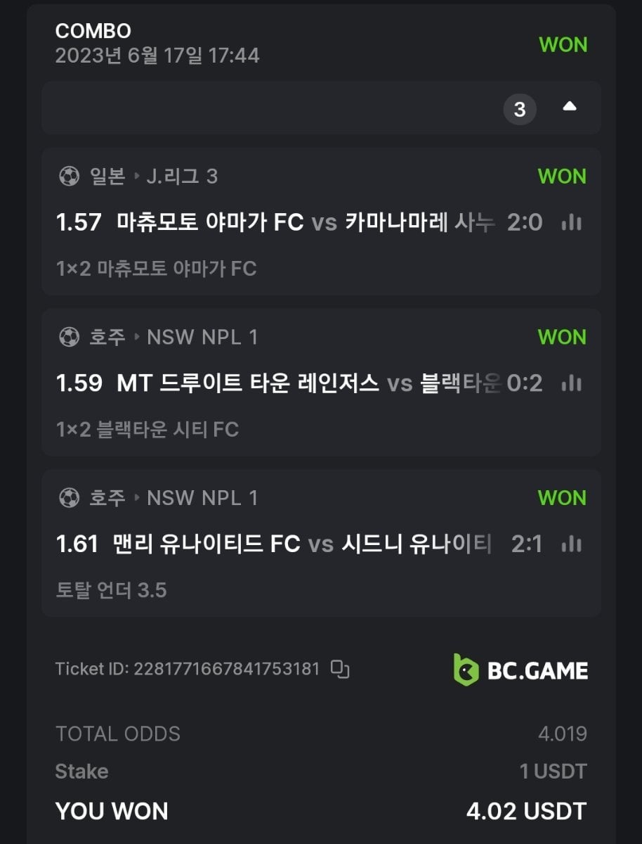Select NSW NPL 1 league in second card
The height and width of the screenshot is (844, 642).
click(202, 338)
